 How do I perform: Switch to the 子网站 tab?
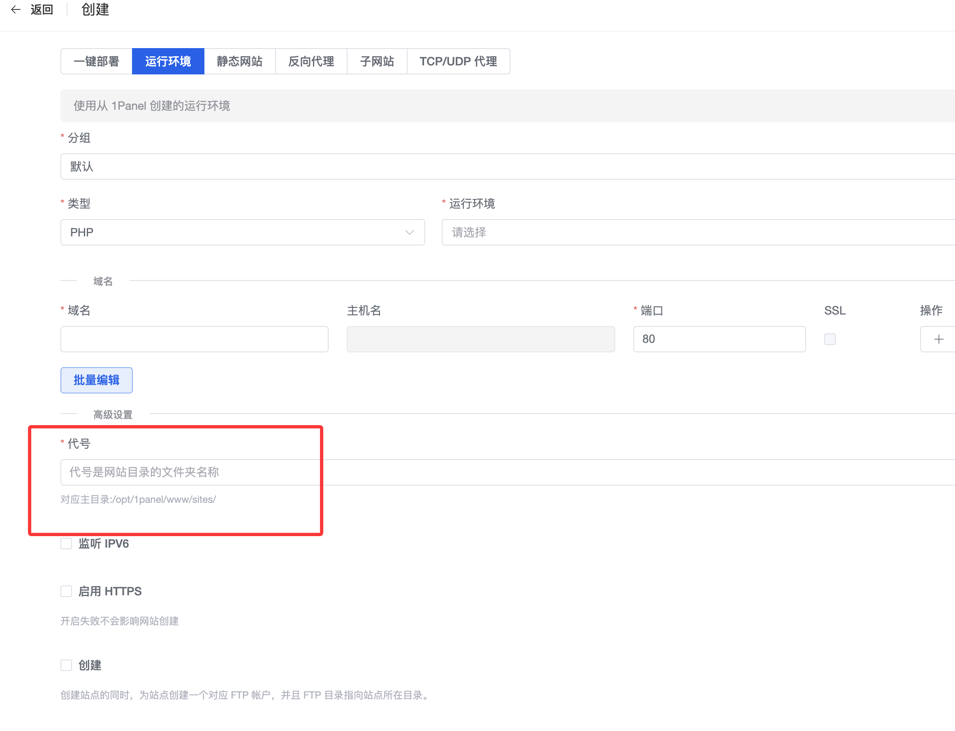[x=376, y=61]
